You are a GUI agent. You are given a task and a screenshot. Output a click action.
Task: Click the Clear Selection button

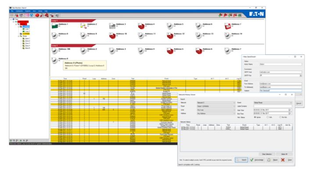[x=267, y=154]
